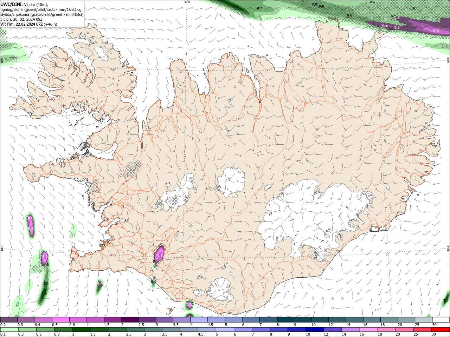Select the dark purple 2 swatch in the top legend row
The width and height of the screenshot is (450, 337).
[130, 320]
